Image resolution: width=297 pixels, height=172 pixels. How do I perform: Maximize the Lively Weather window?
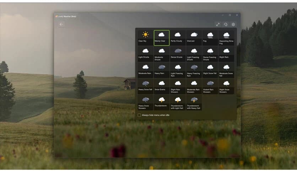[x=230, y=15]
